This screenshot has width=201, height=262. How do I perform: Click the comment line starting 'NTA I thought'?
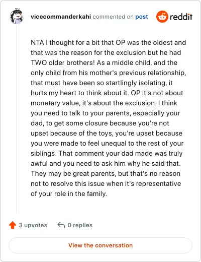pyautogui.click(x=109, y=42)
